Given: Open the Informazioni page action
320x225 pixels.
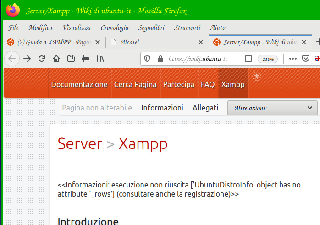Looking at the screenshot, I should tap(162, 108).
